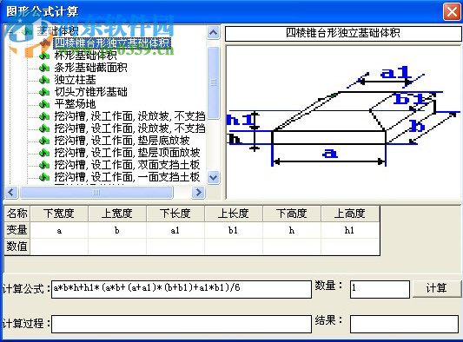This screenshot has width=463, height=342.
Task: Click the tree's scroll down arrow
Action: click(x=213, y=178)
